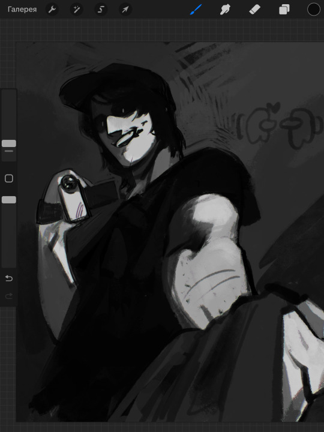Tap the square Modify button in sidebar
The height and width of the screenshot is (432, 324).
pos(9,179)
